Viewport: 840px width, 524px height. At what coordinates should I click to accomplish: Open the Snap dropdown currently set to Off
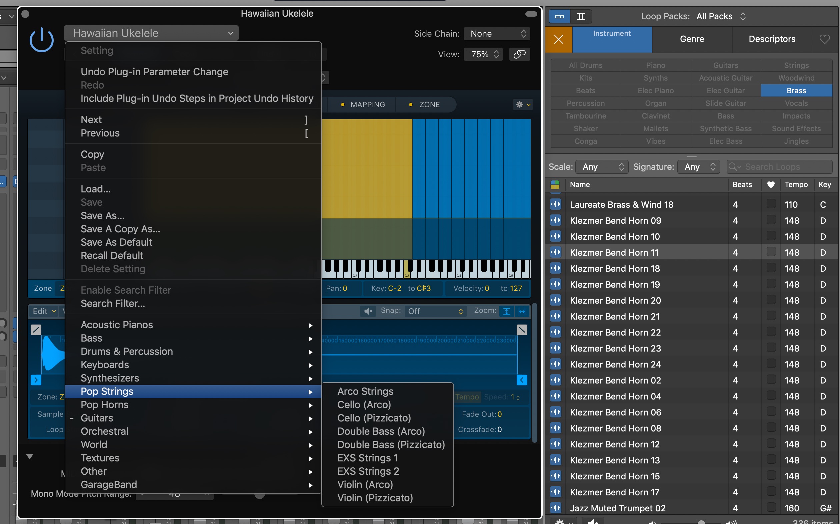[x=435, y=311]
